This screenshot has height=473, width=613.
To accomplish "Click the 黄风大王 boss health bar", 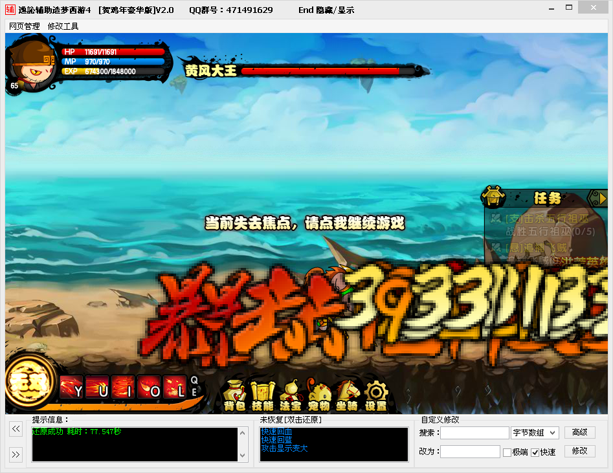I will coord(328,71).
